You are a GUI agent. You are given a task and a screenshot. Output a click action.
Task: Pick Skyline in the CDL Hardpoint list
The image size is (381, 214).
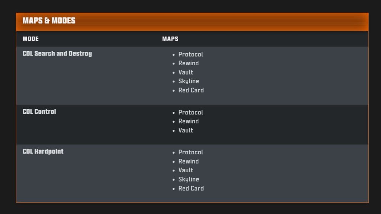pyautogui.click(x=189, y=179)
